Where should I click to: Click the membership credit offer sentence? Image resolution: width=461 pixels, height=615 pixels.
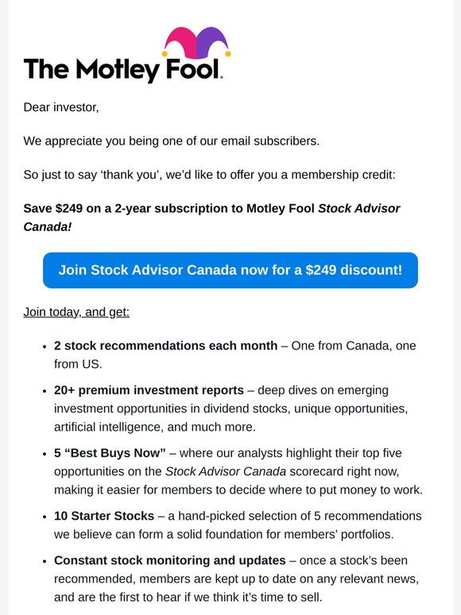coord(210,175)
